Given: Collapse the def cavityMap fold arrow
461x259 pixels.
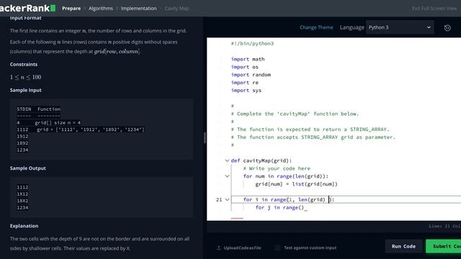Looking at the screenshot, I should tap(227, 160).
